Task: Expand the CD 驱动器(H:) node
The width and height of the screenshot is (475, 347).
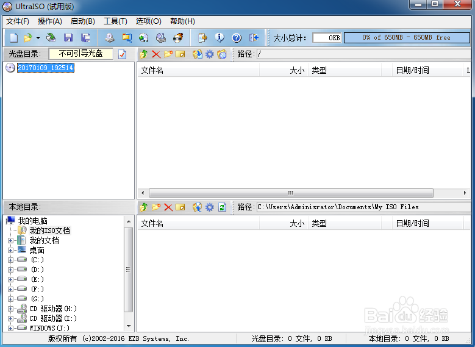Action: (10, 309)
